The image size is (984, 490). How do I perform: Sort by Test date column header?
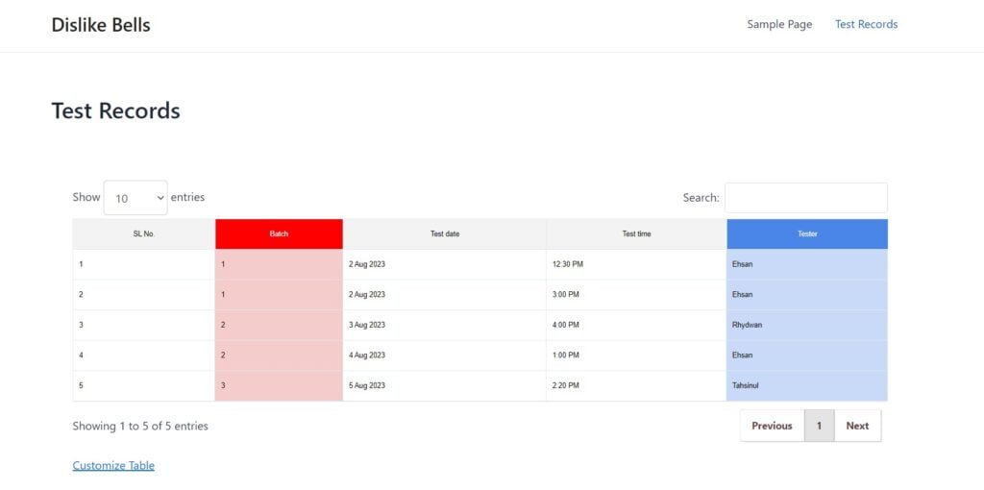pos(444,234)
